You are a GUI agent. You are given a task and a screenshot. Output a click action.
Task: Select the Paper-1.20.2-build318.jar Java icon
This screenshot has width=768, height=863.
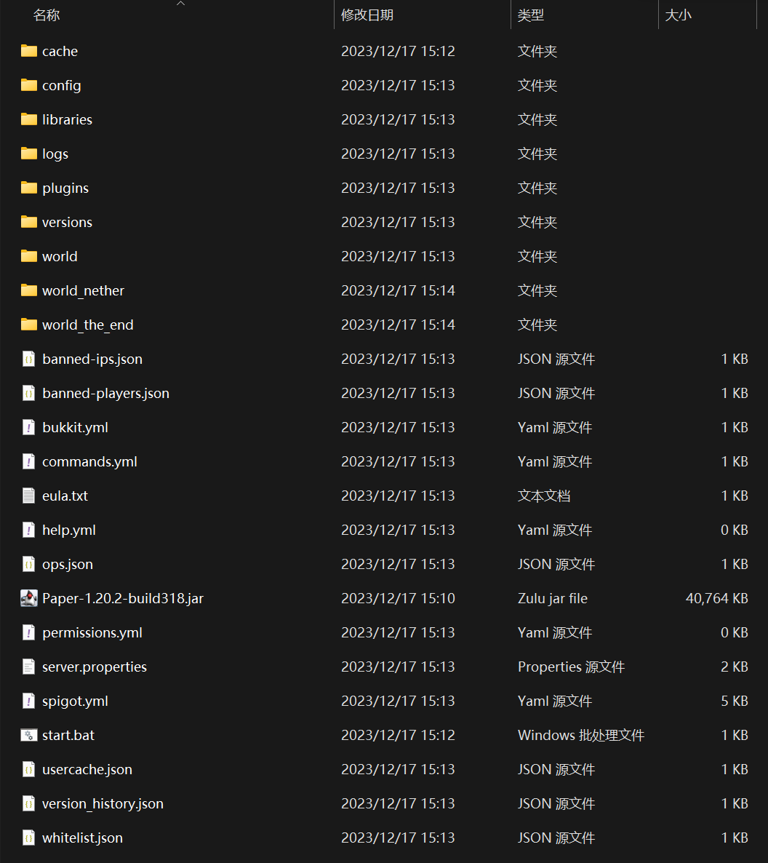click(x=28, y=598)
